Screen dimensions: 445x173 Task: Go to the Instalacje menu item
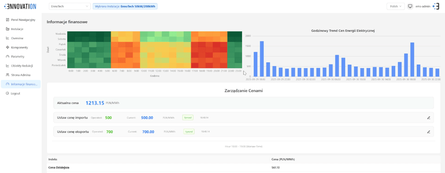point(20,29)
